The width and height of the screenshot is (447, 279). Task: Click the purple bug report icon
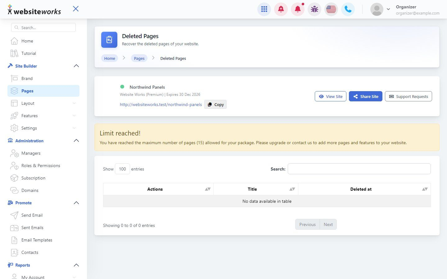(x=314, y=9)
